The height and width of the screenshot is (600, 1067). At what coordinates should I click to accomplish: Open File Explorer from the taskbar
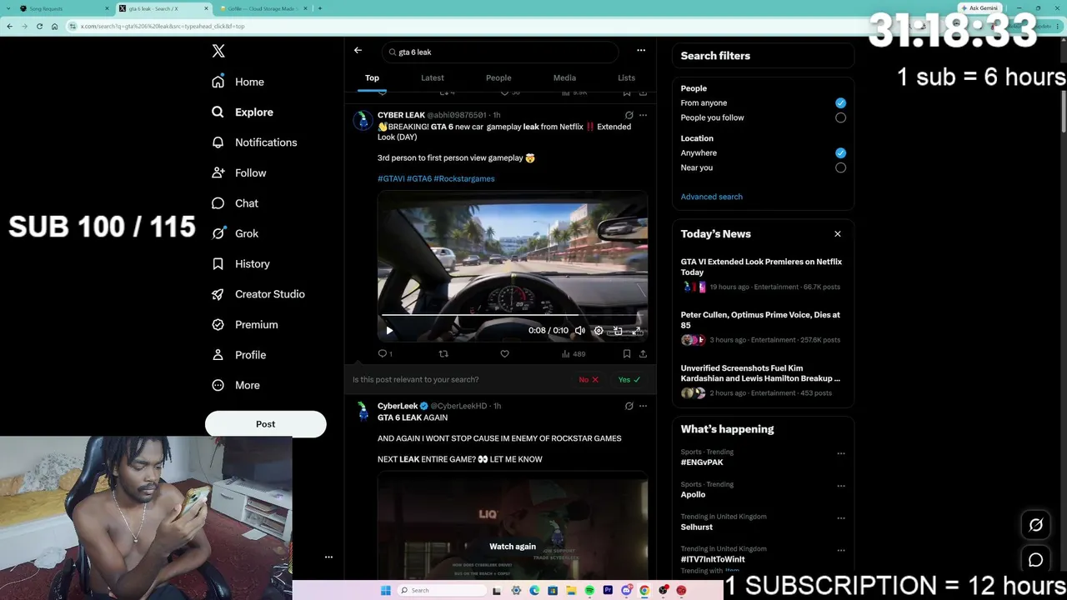[571, 591]
